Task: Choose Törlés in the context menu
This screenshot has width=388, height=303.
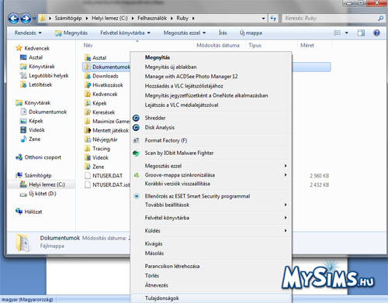Action: pyautogui.click(x=152, y=276)
